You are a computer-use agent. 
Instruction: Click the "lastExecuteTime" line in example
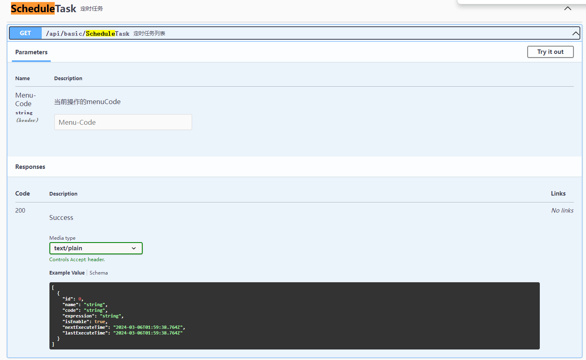click(122, 333)
